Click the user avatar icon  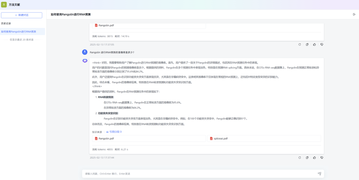[85, 52]
